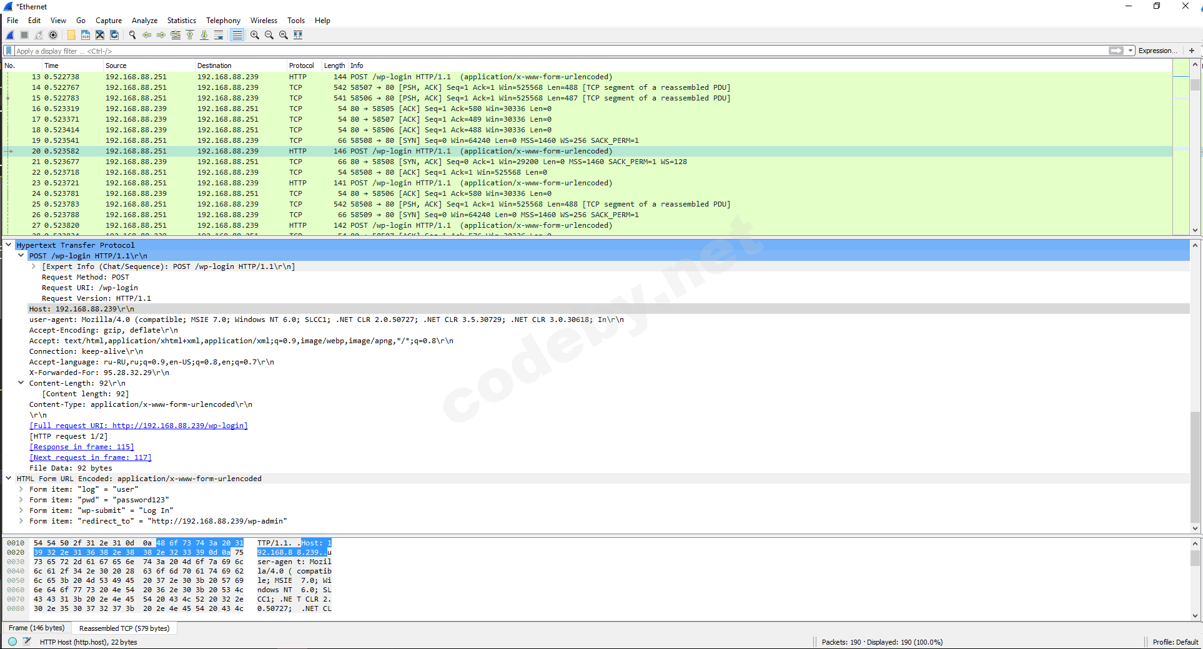Image resolution: width=1203 pixels, height=649 pixels.
Task: Open the Statistics menu
Action: pyautogui.click(x=182, y=21)
